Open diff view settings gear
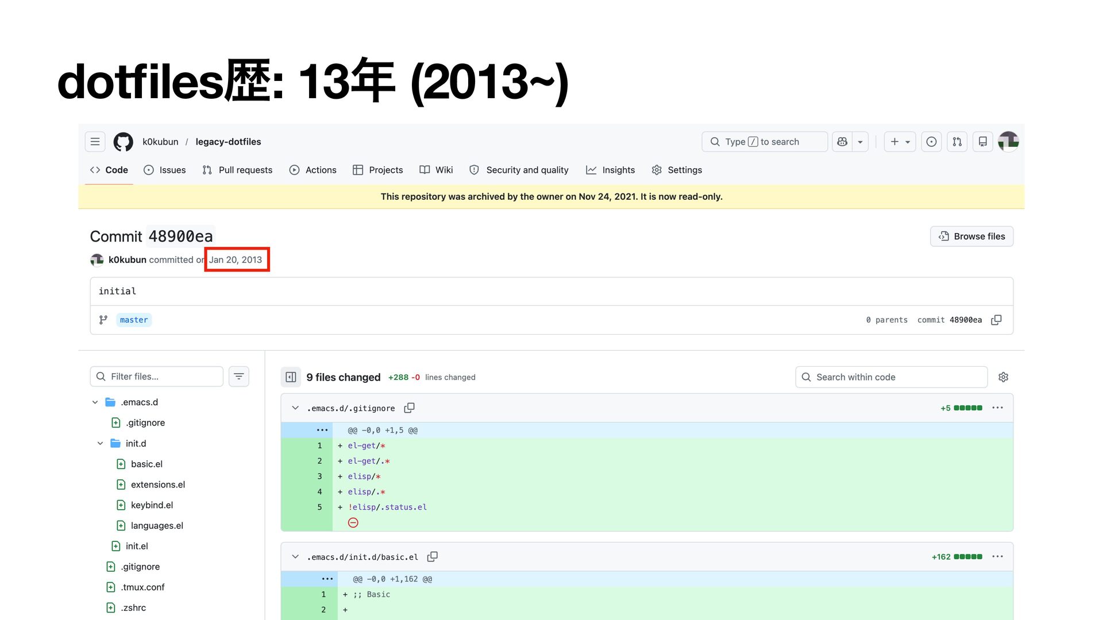Viewport: 1103px width, 620px height. 1003,377
